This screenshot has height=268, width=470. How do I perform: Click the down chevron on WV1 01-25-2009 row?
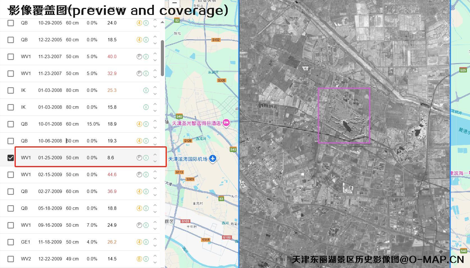tap(155, 161)
